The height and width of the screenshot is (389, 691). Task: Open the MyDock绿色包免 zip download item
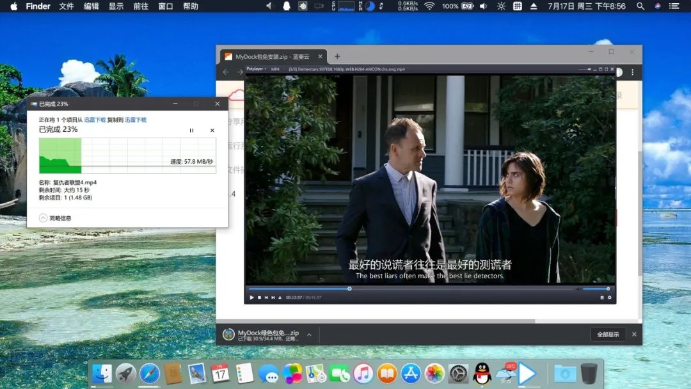(262, 335)
